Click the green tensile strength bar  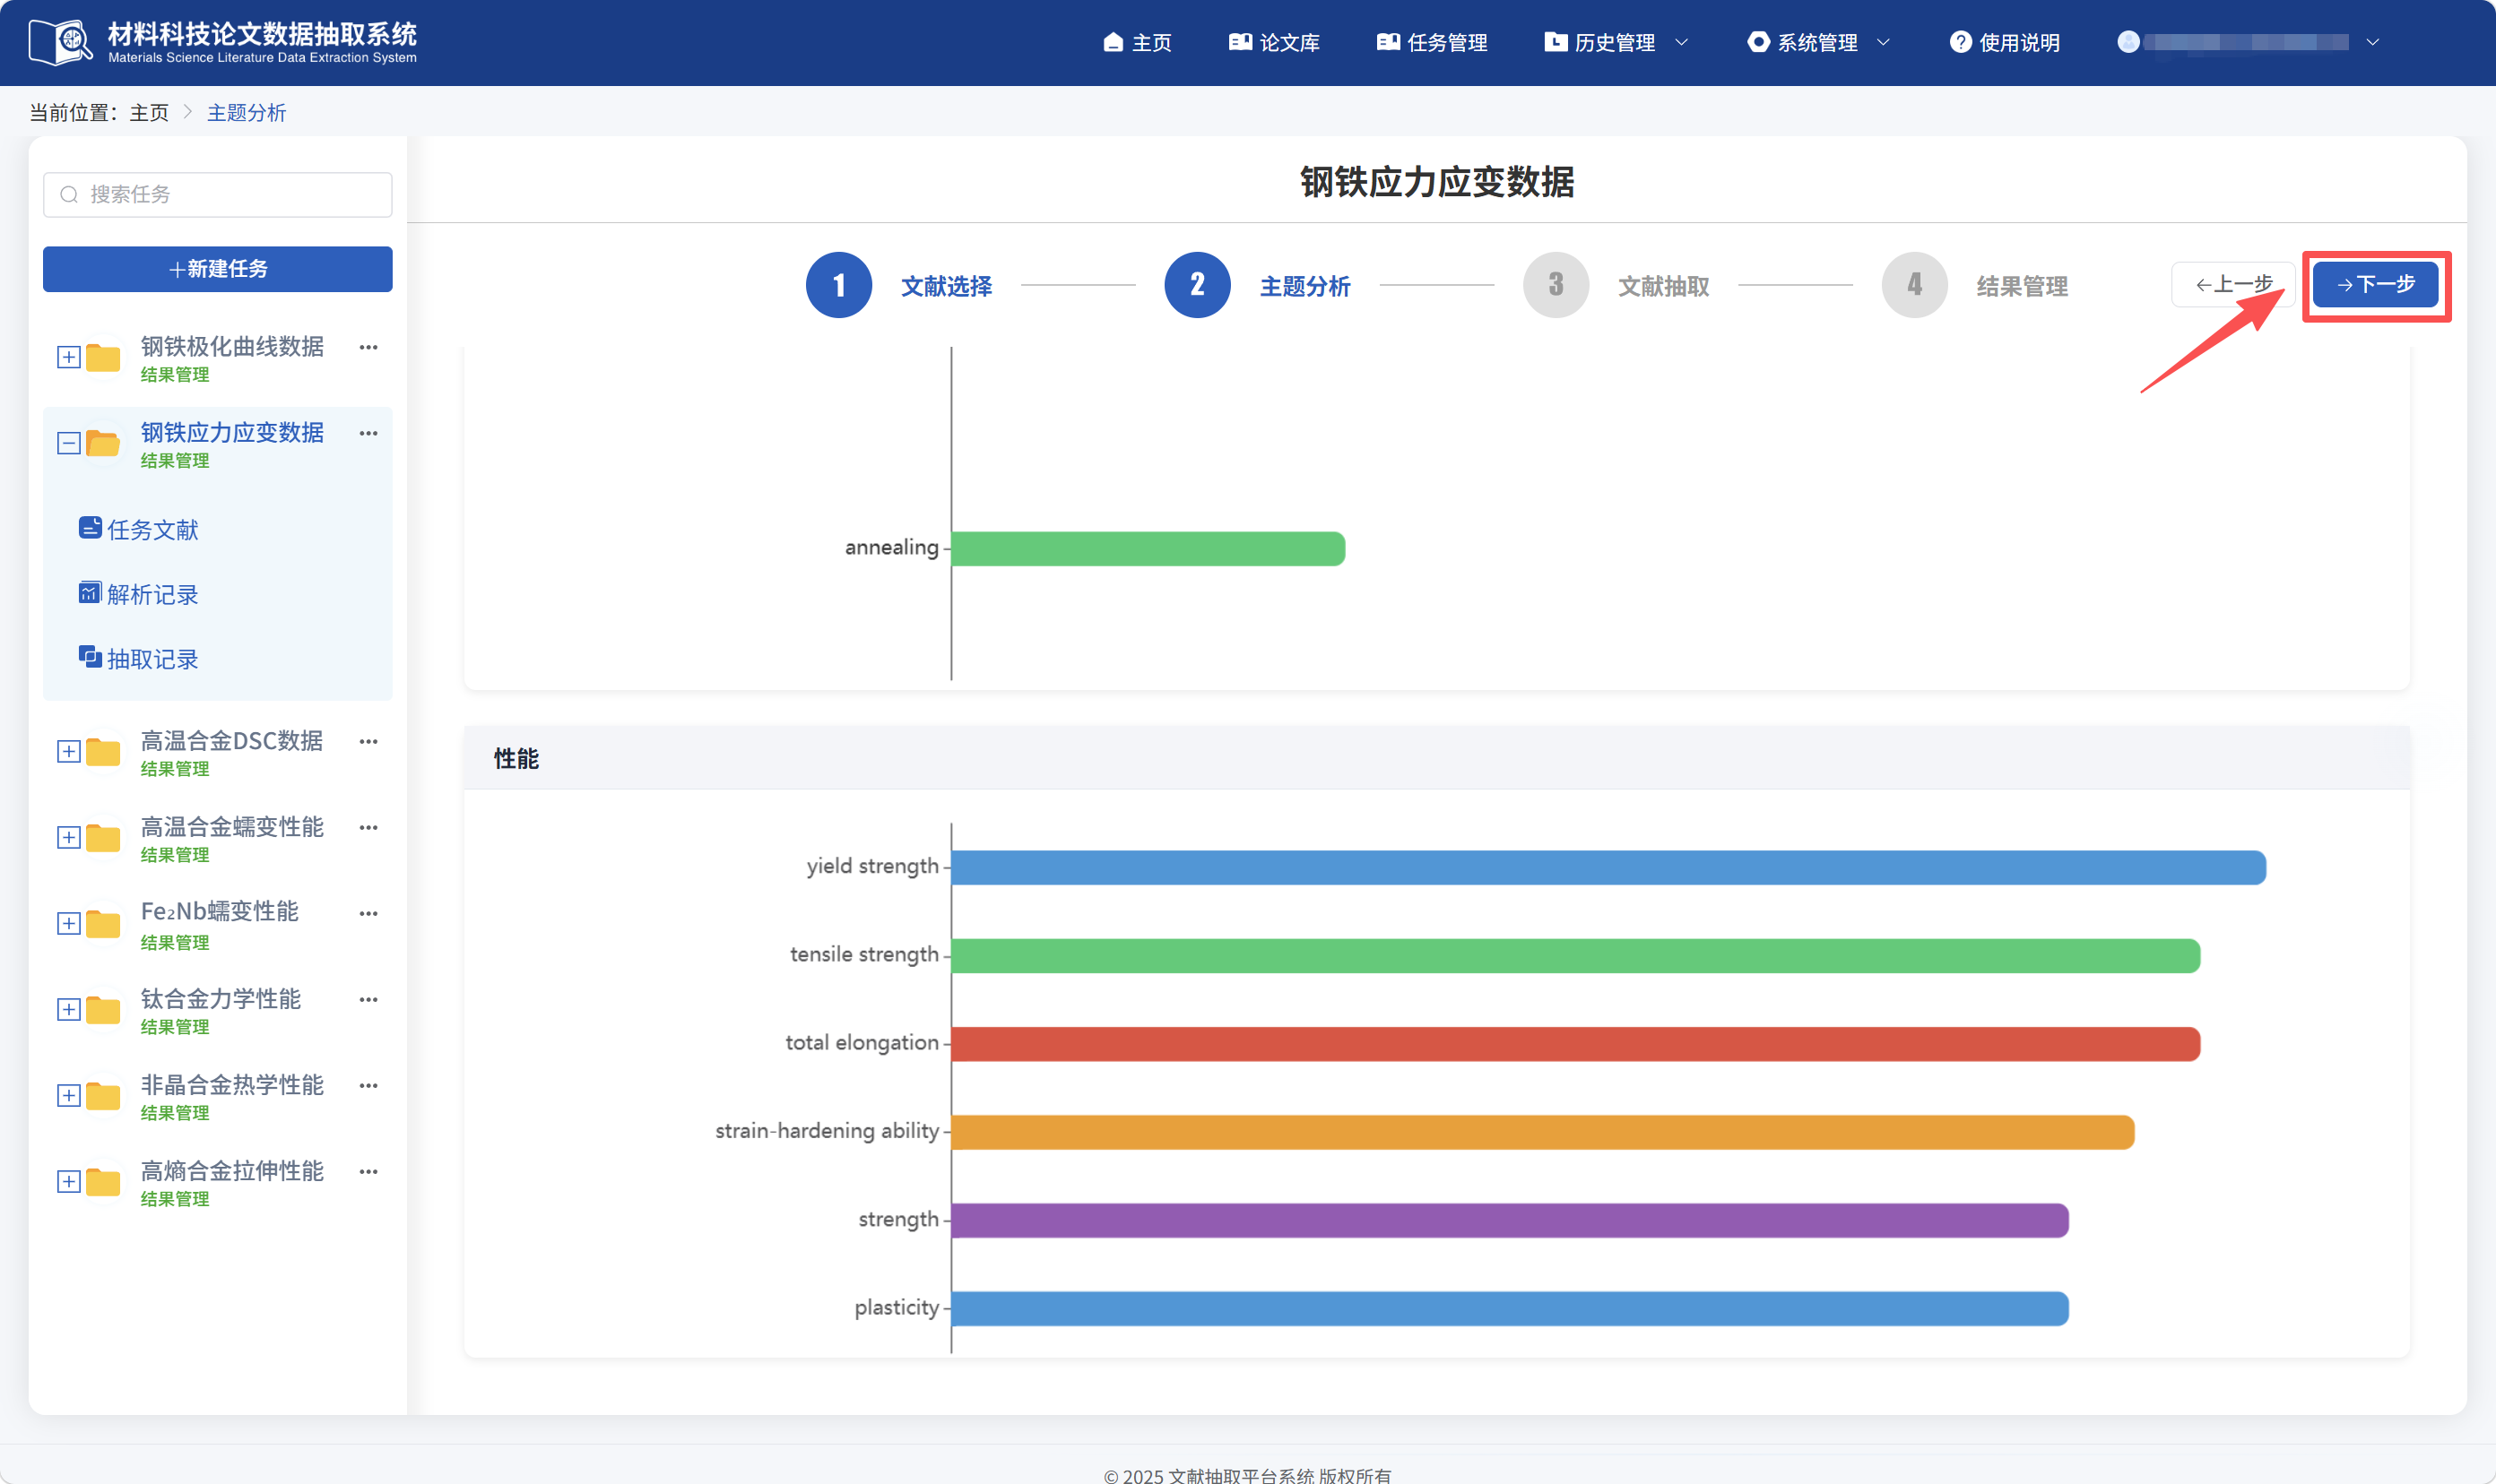tap(1574, 955)
